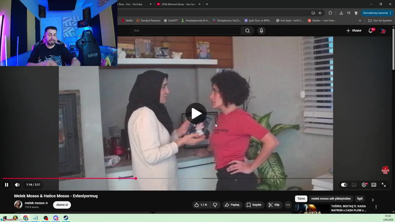Open the Yandex — hızlı İnter... bookmark
The image size is (395, 222).
(x=322, y=21)
